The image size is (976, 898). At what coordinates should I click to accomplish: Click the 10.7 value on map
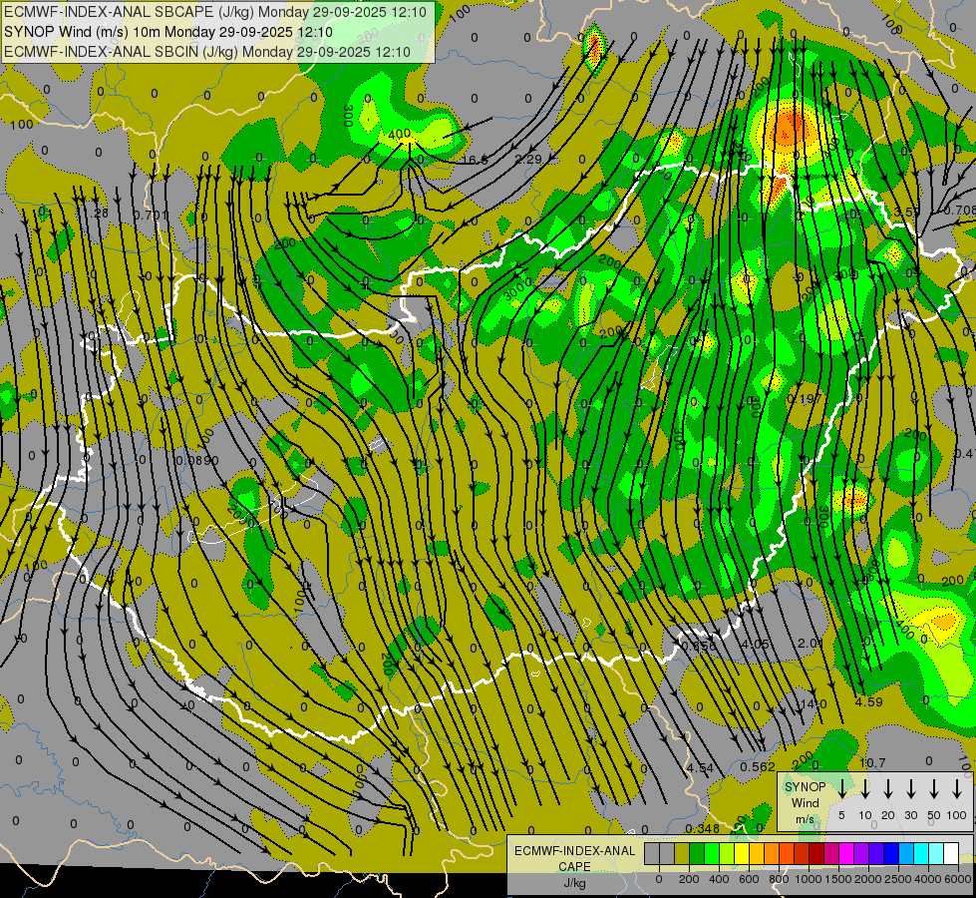pos(872,762)
